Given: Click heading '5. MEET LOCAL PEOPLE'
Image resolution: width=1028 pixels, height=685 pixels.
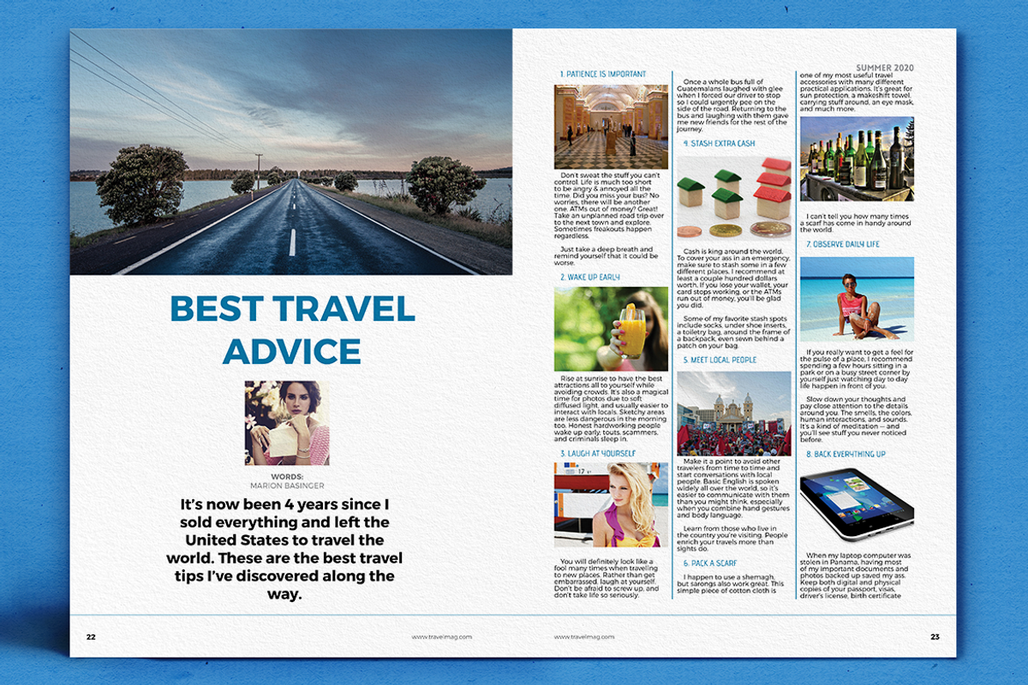Looking at the screenshot, I should pyautogui.click(x=720, y=360).
